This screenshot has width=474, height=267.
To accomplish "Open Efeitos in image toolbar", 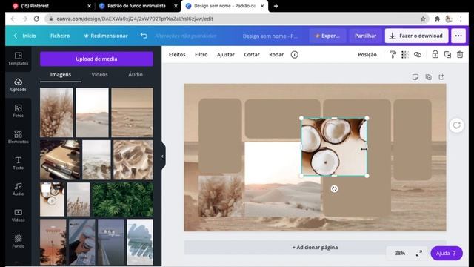I will 177,54.
